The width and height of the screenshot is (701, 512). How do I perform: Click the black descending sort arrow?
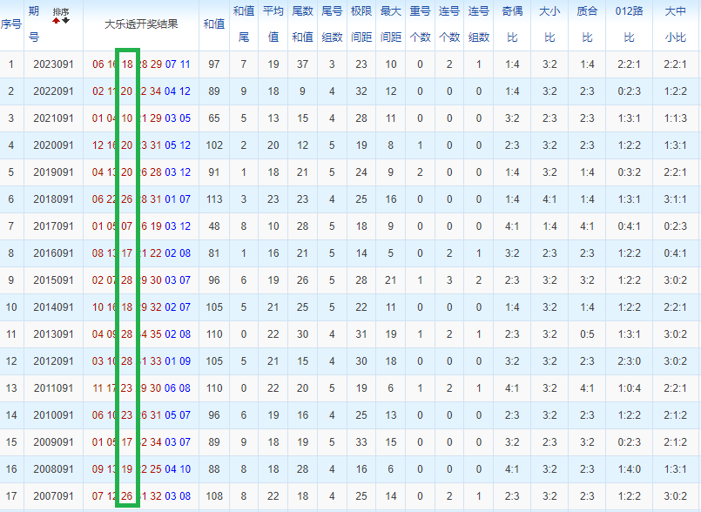(x=65, y=21)
